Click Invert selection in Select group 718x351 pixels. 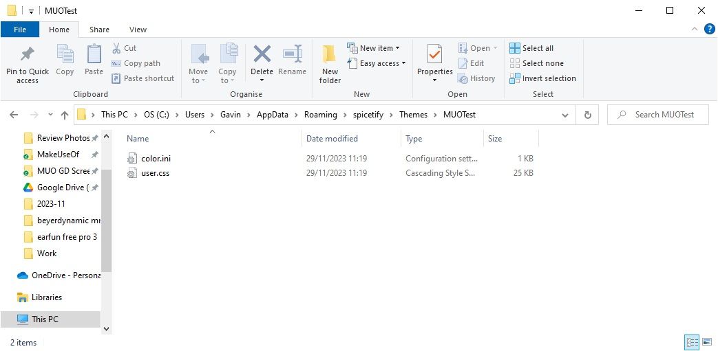[542, 78]
